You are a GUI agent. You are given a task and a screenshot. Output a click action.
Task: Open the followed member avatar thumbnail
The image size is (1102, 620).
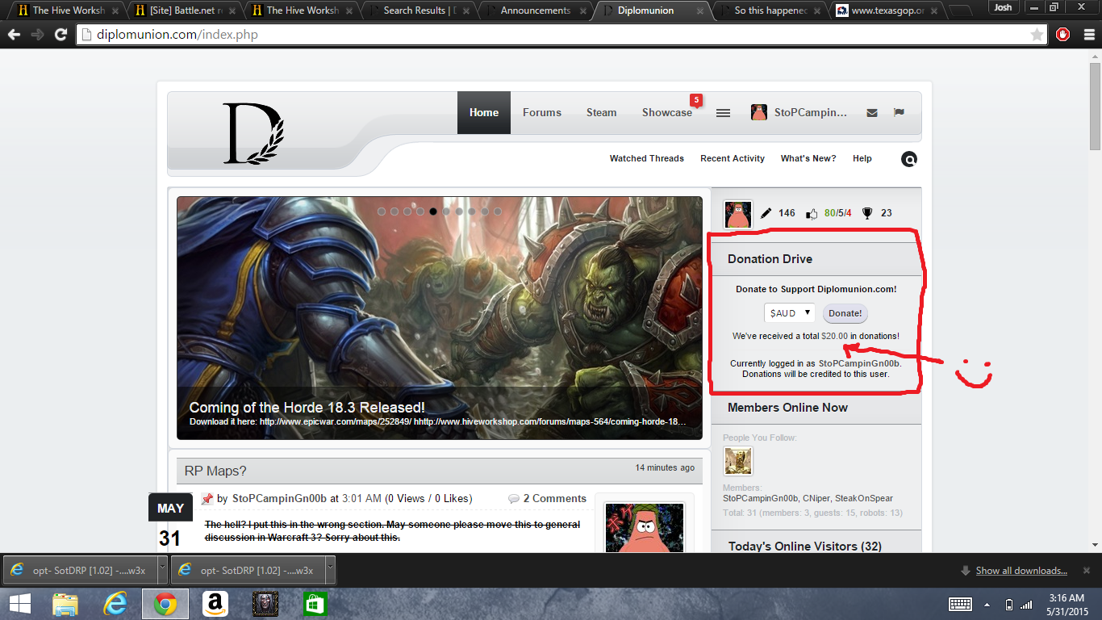[738, 461]
